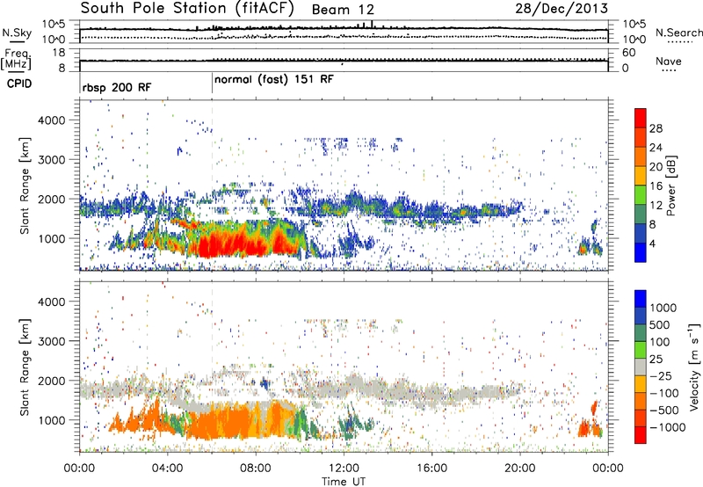The height and width of the screenshot is (487, 703).
Task: Click the "N.Search" legend label
Action: (678, 33)
